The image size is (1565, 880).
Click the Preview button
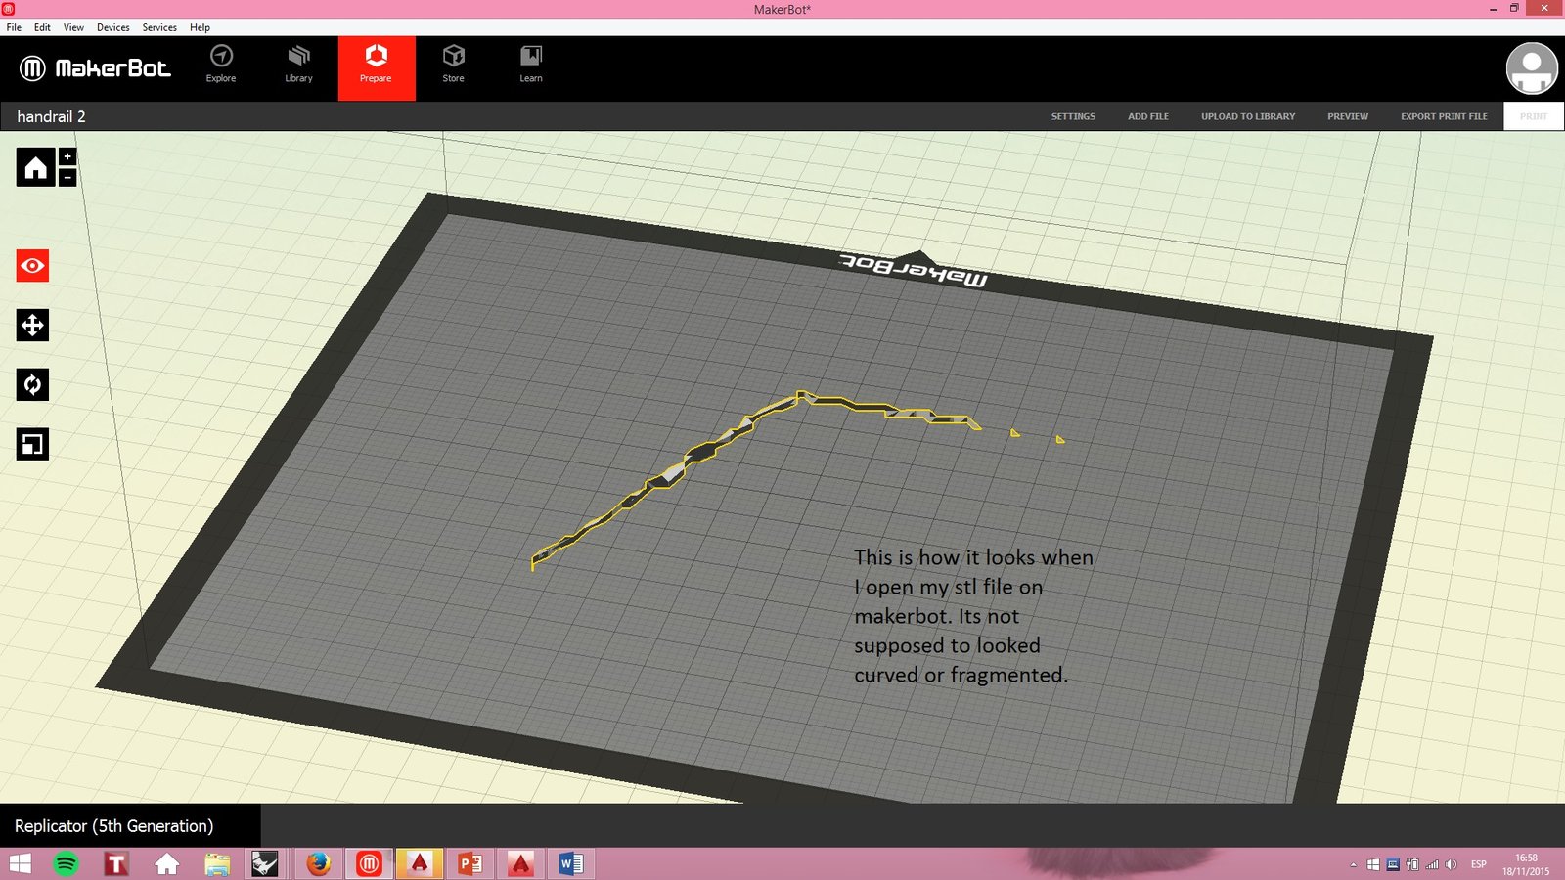click(x=1348, y=116)
